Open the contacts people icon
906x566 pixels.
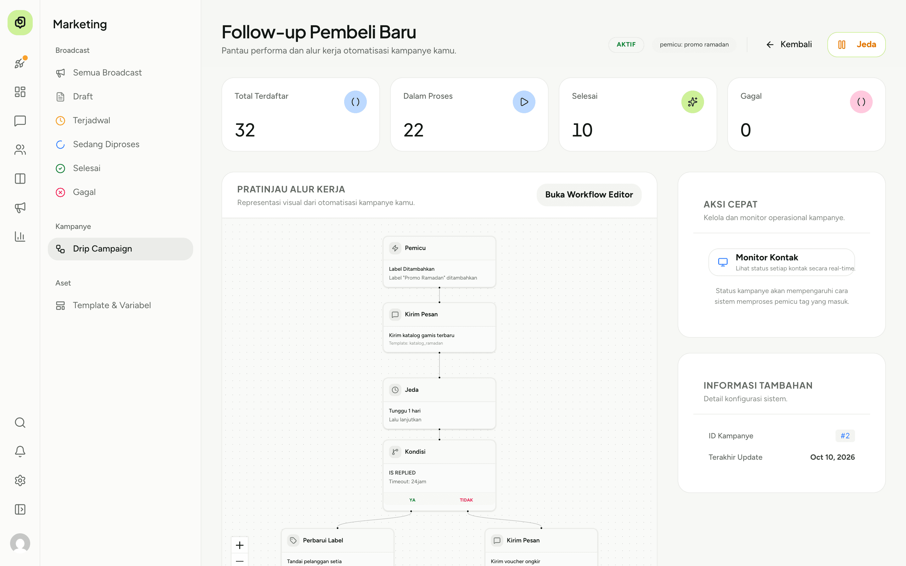(x=20, y=150)
